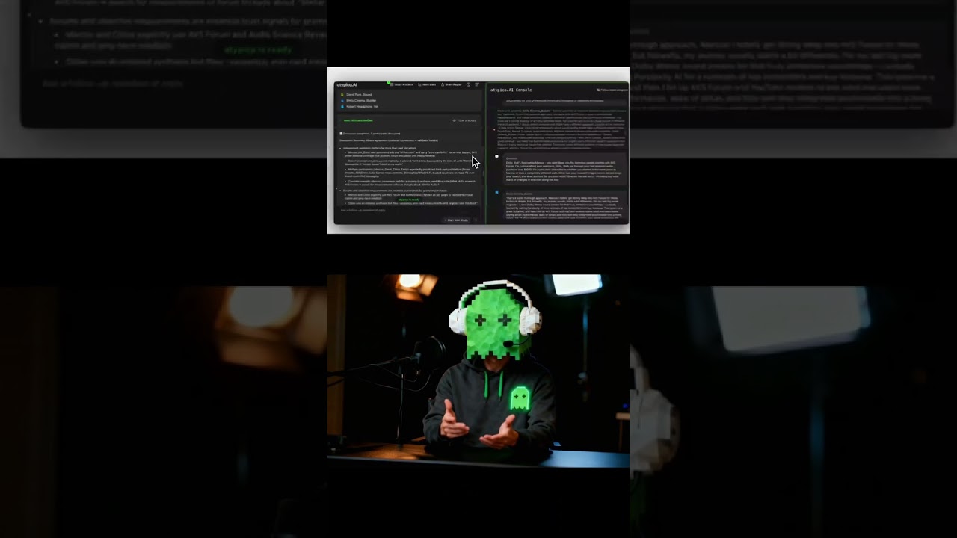Click the green 'atypica is ready' status text
Viewport: 957px width, 538px height.
pyautogui.click(x=408, y=200)
